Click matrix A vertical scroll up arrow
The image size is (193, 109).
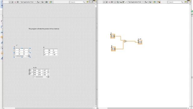[x=29, y=49]
